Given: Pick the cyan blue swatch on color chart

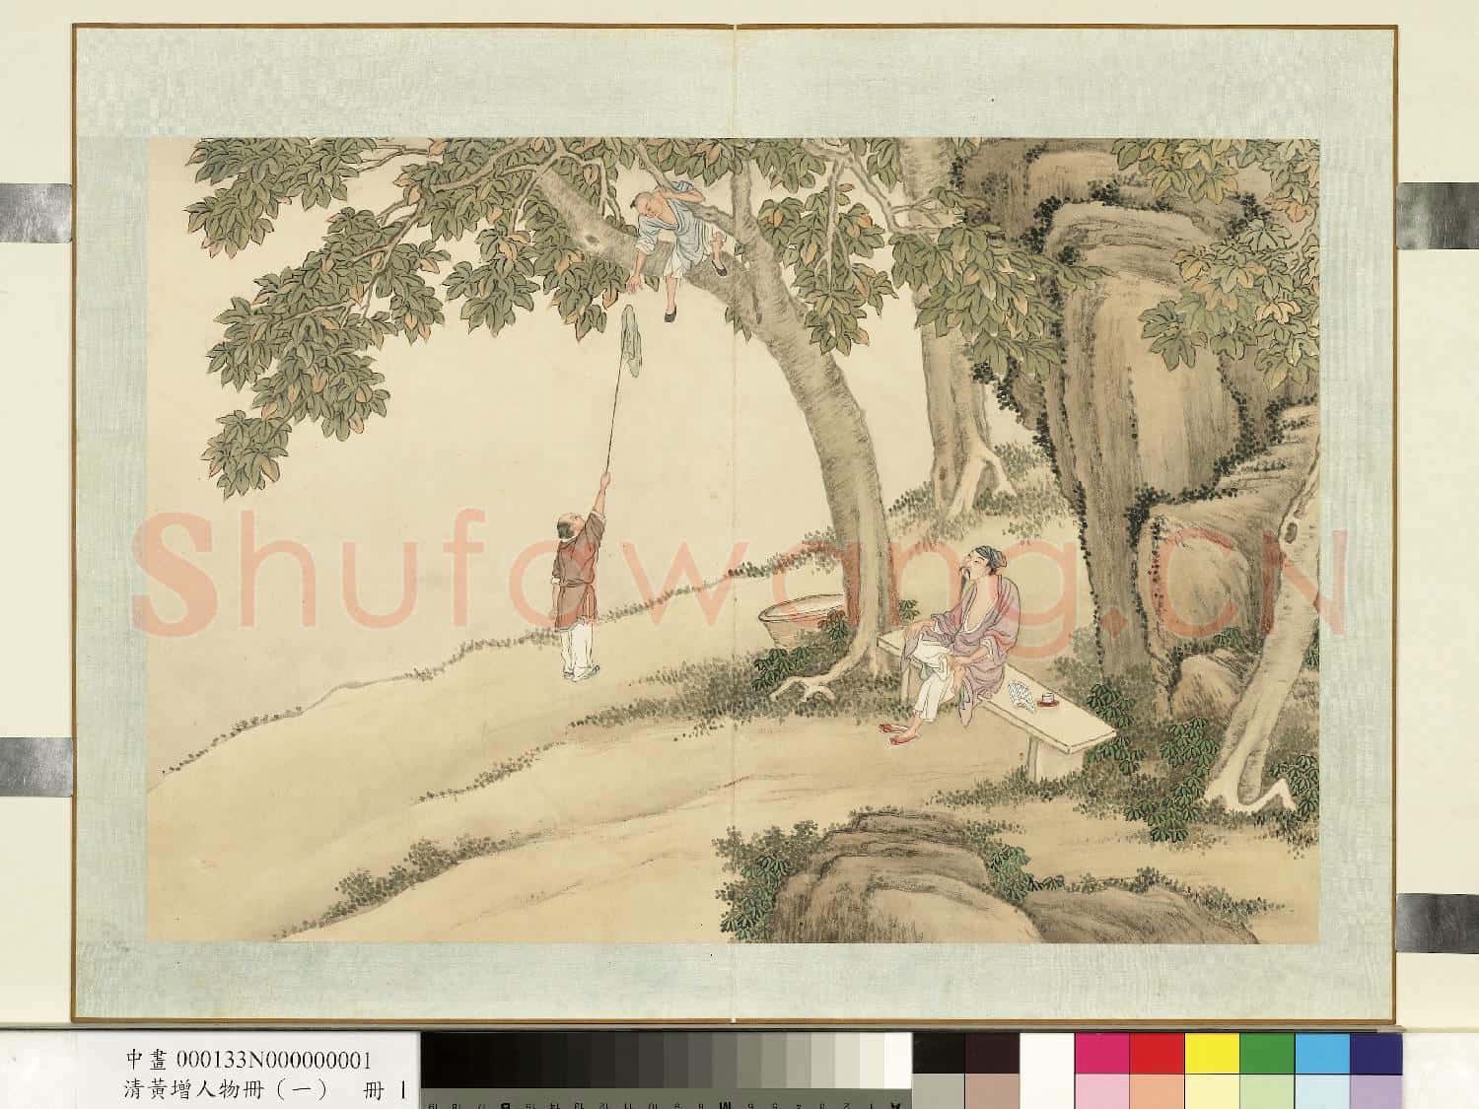Looking at the screenshot, I should click(x=1322, y=1052).
